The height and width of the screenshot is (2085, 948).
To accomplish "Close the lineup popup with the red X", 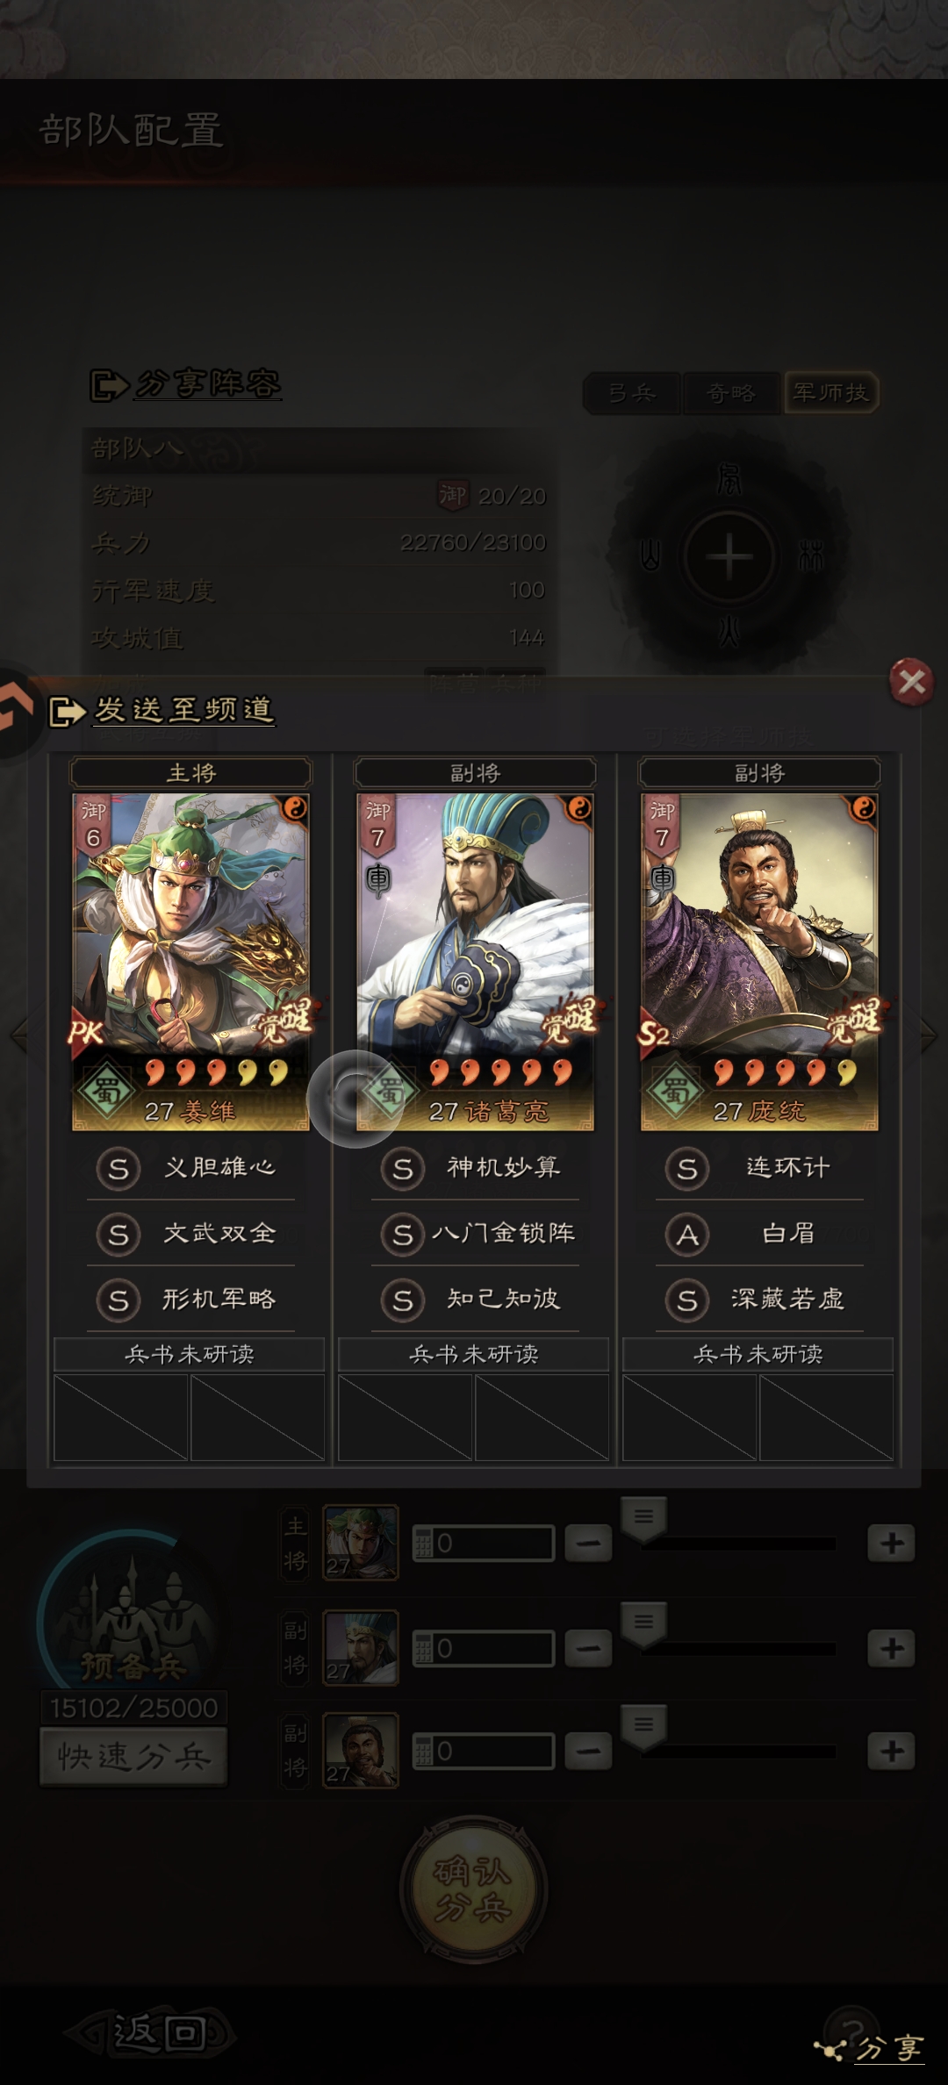I will (911, 681).
